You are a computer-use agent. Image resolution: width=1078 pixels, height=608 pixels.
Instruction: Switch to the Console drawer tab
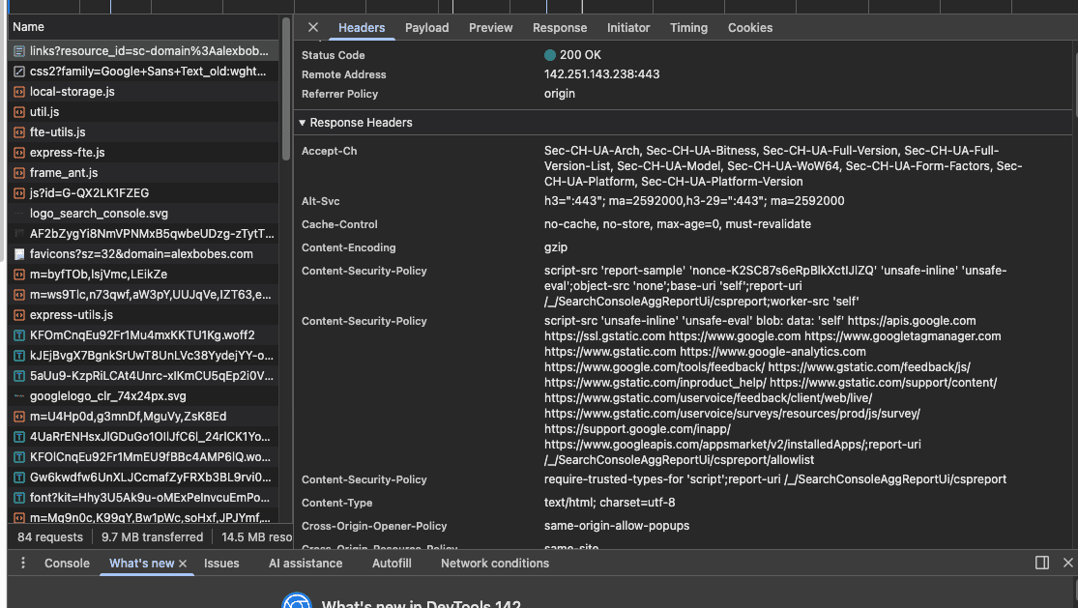click(x=67, y=564)
